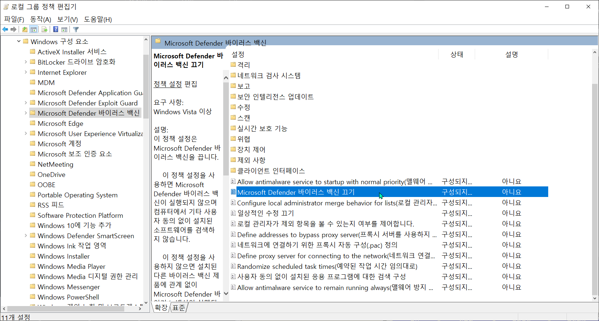Click the 정책 설정 link in the description
Screen dimensions: 599x321
pyautogui.click(x=168, y=84)
